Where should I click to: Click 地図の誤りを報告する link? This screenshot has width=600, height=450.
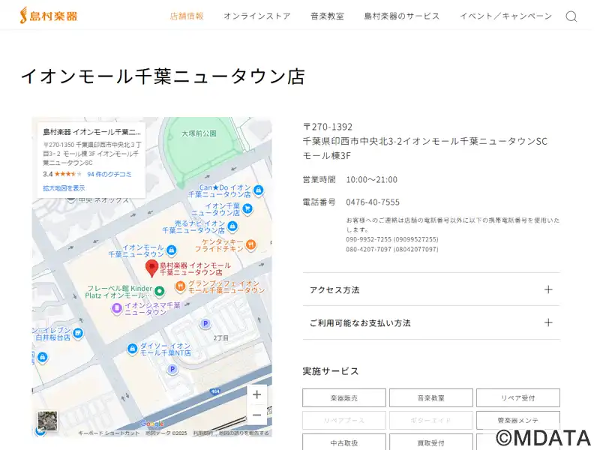point(244,433)
